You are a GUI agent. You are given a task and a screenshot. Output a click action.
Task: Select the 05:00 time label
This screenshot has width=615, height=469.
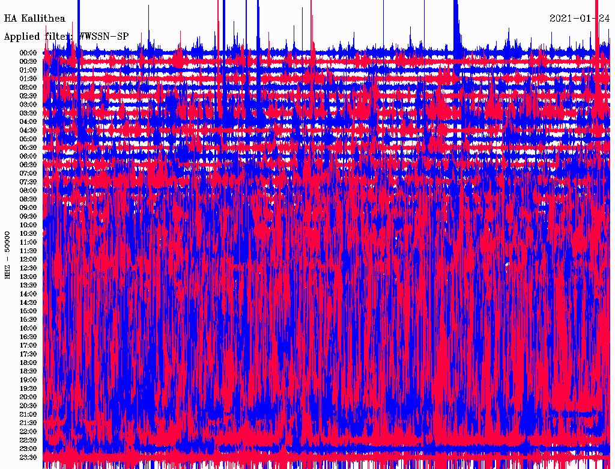pos(28,139)
